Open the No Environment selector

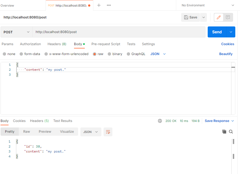[x=208, y=5]
